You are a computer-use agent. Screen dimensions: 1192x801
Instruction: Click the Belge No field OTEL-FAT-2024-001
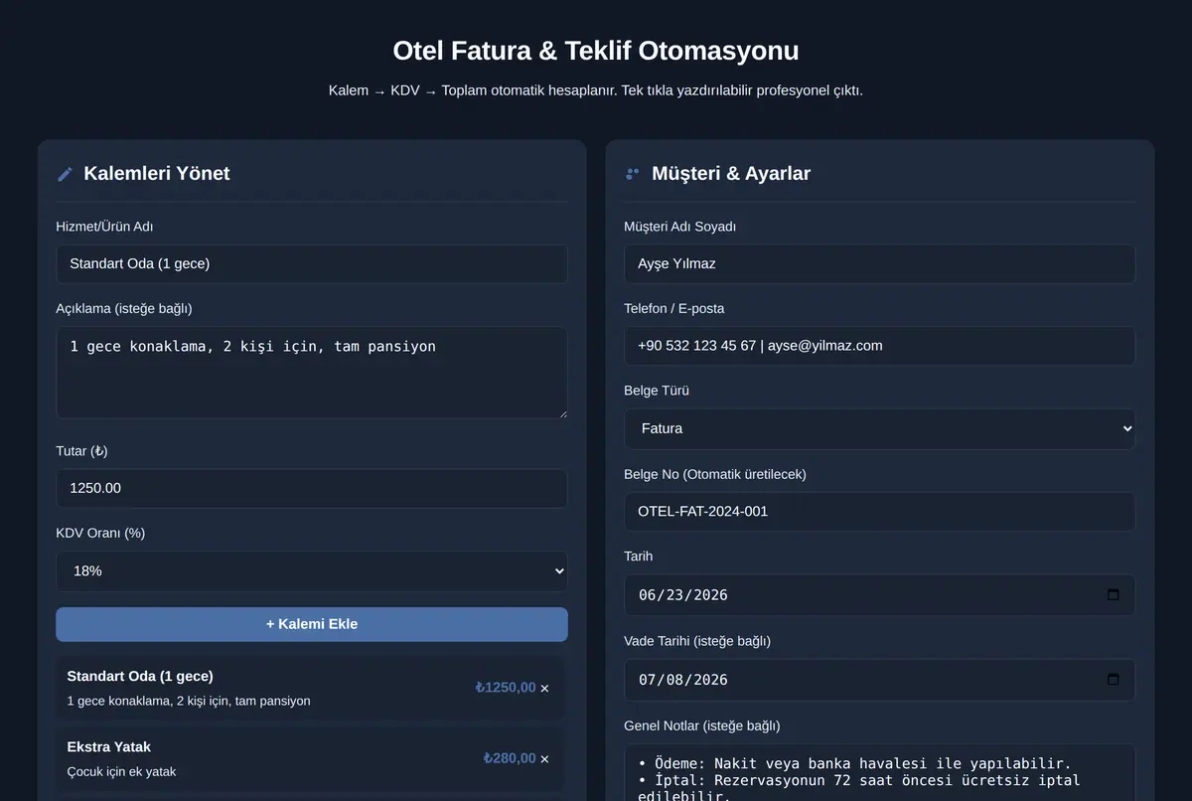(879, 512)
